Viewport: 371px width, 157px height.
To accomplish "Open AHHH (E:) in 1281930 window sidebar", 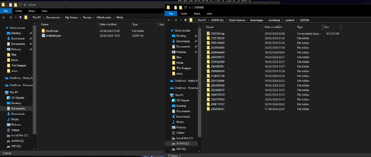I will 182,143.
